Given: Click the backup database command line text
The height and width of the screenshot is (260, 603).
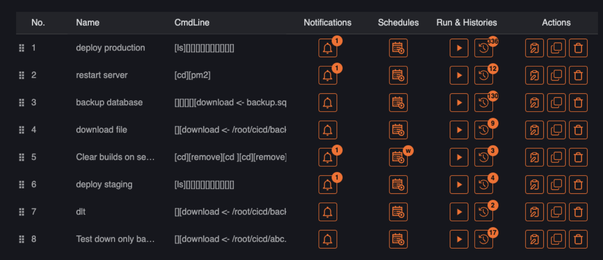Looking at the screenshot, I should point(230,103).
